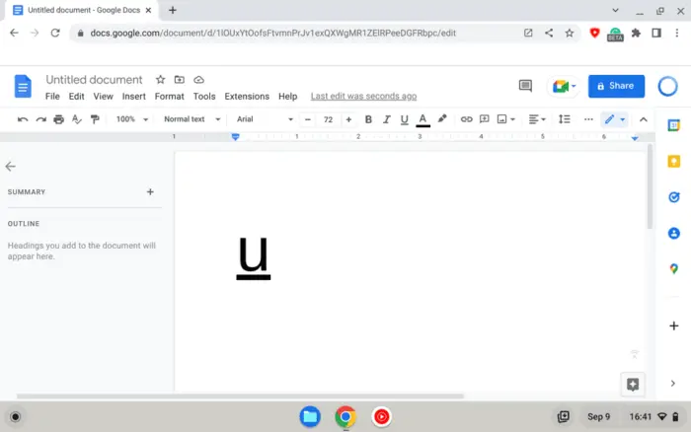Reload the page
The image size is (691, 432).
tap(55, 33)
